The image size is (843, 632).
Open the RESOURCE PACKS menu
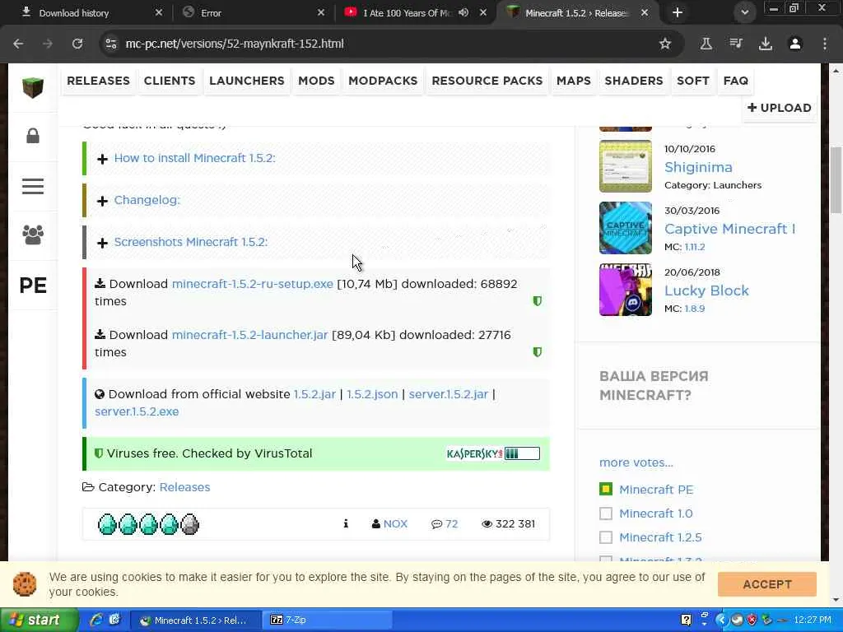pyautogui.click(x=487, y=81)
